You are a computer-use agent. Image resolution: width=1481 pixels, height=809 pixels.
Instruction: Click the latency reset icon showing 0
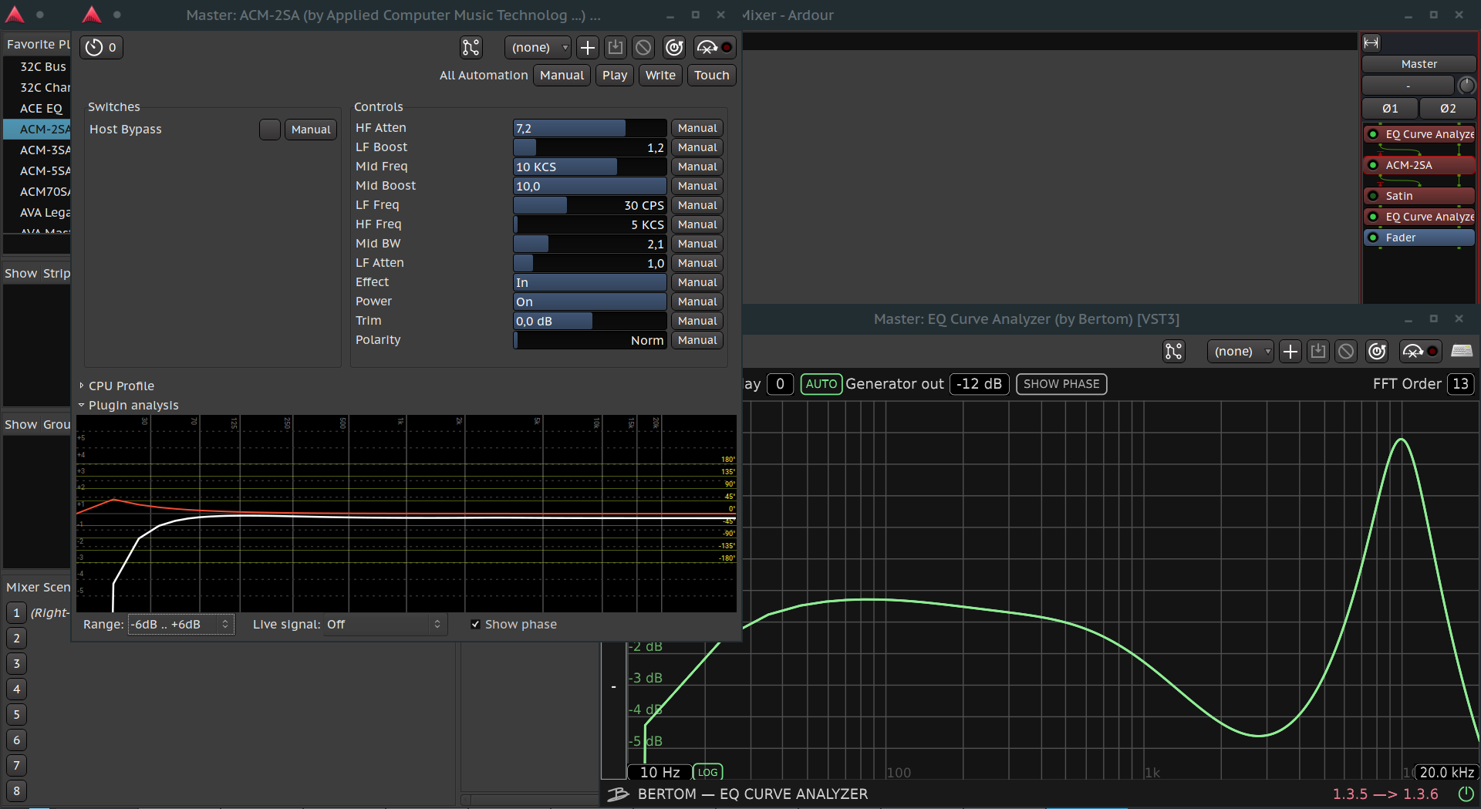pos(101,48)
